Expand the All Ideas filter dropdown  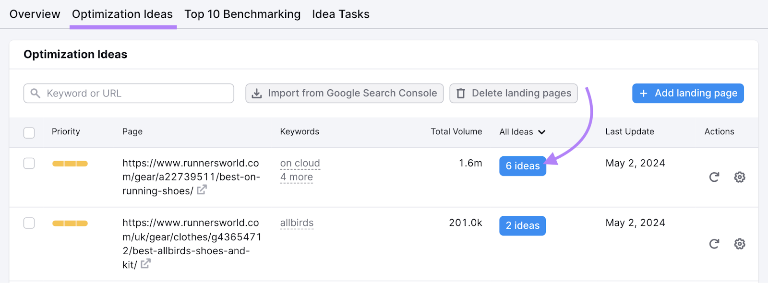[x=522, y=132]
